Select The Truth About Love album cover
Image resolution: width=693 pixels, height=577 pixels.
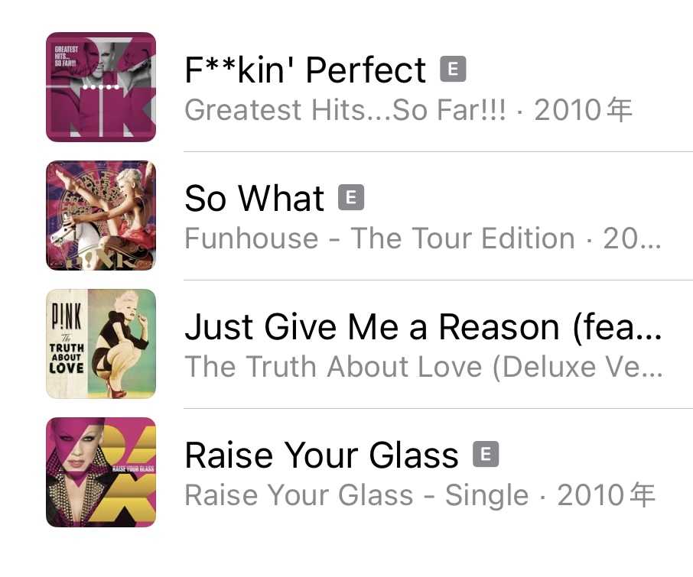pos(101,344)
